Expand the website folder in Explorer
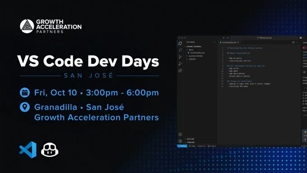 pos(191,59)
